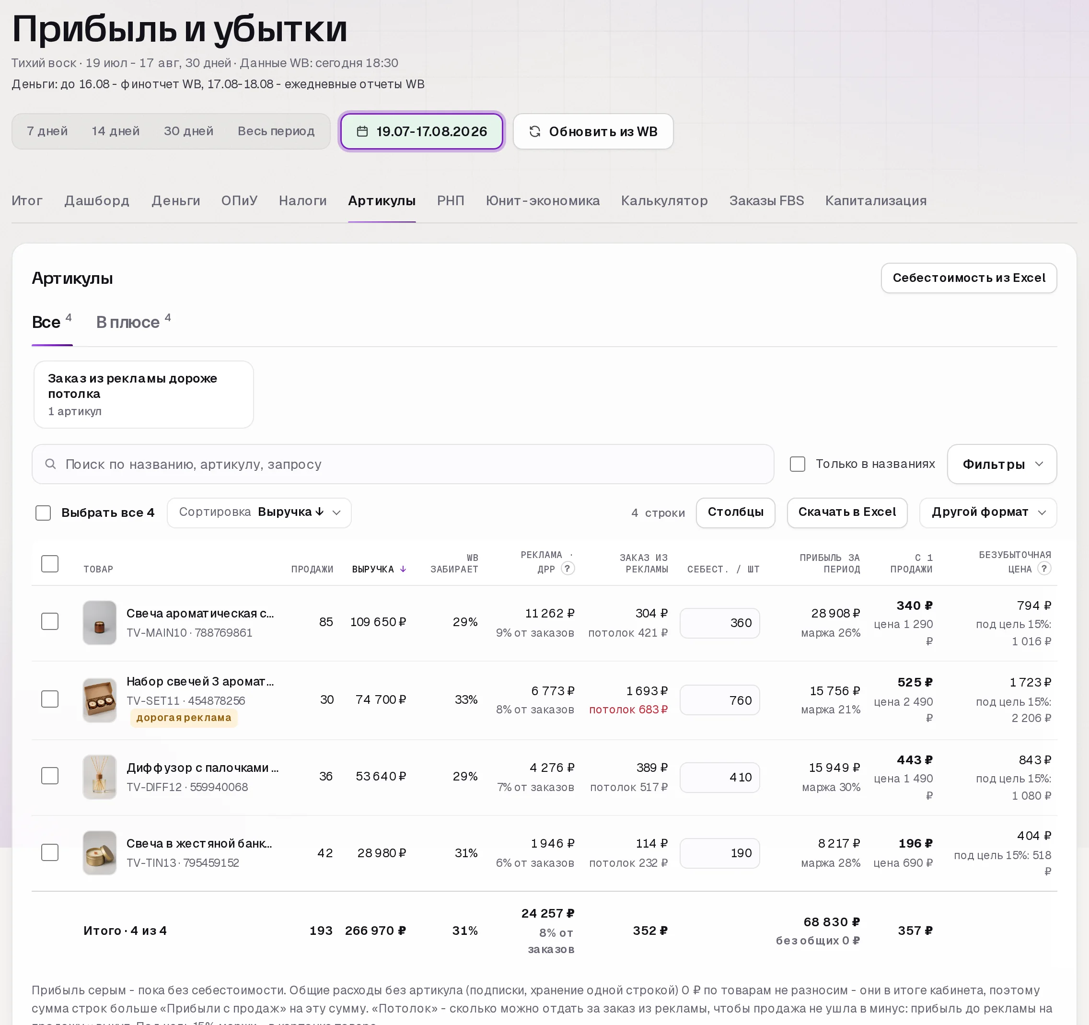Open the Юнит-экономика tab
The width and height of the screenshot is (1089, 1025).
click(x=542, y=200)
